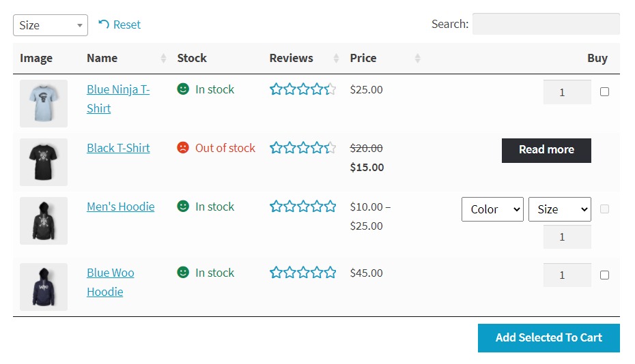Click Men's Hoodie in-stock smiley icon
Viewport: 635px width, 364px height.
(183, 206)
